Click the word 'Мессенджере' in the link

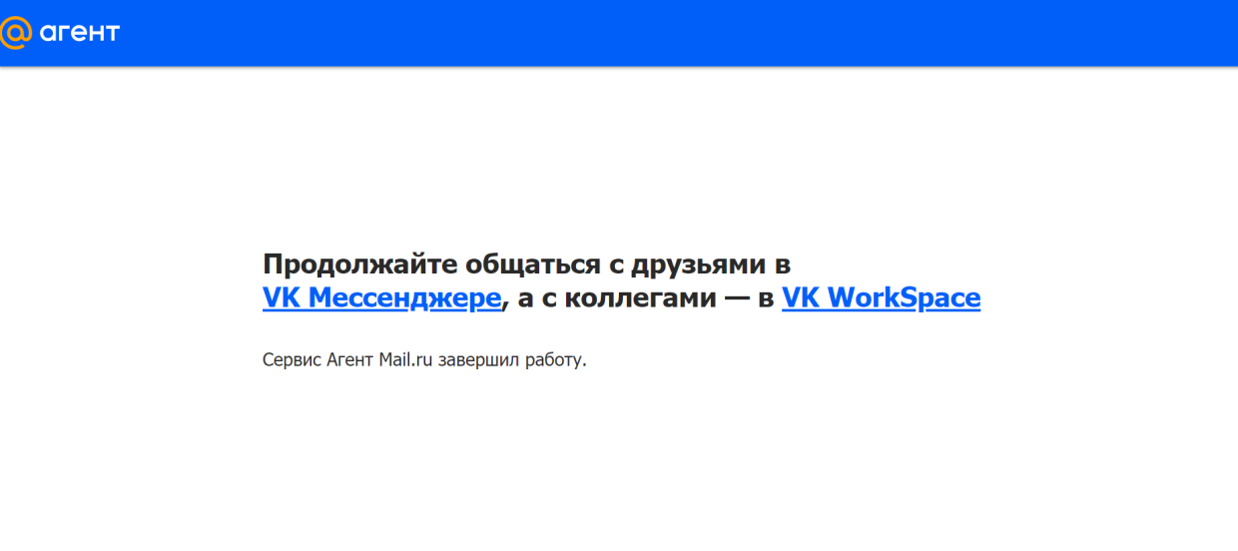pyautogui.click(x=404, y=297)
